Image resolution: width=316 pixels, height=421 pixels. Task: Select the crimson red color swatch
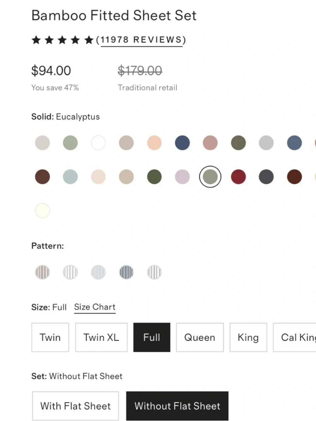238,177
